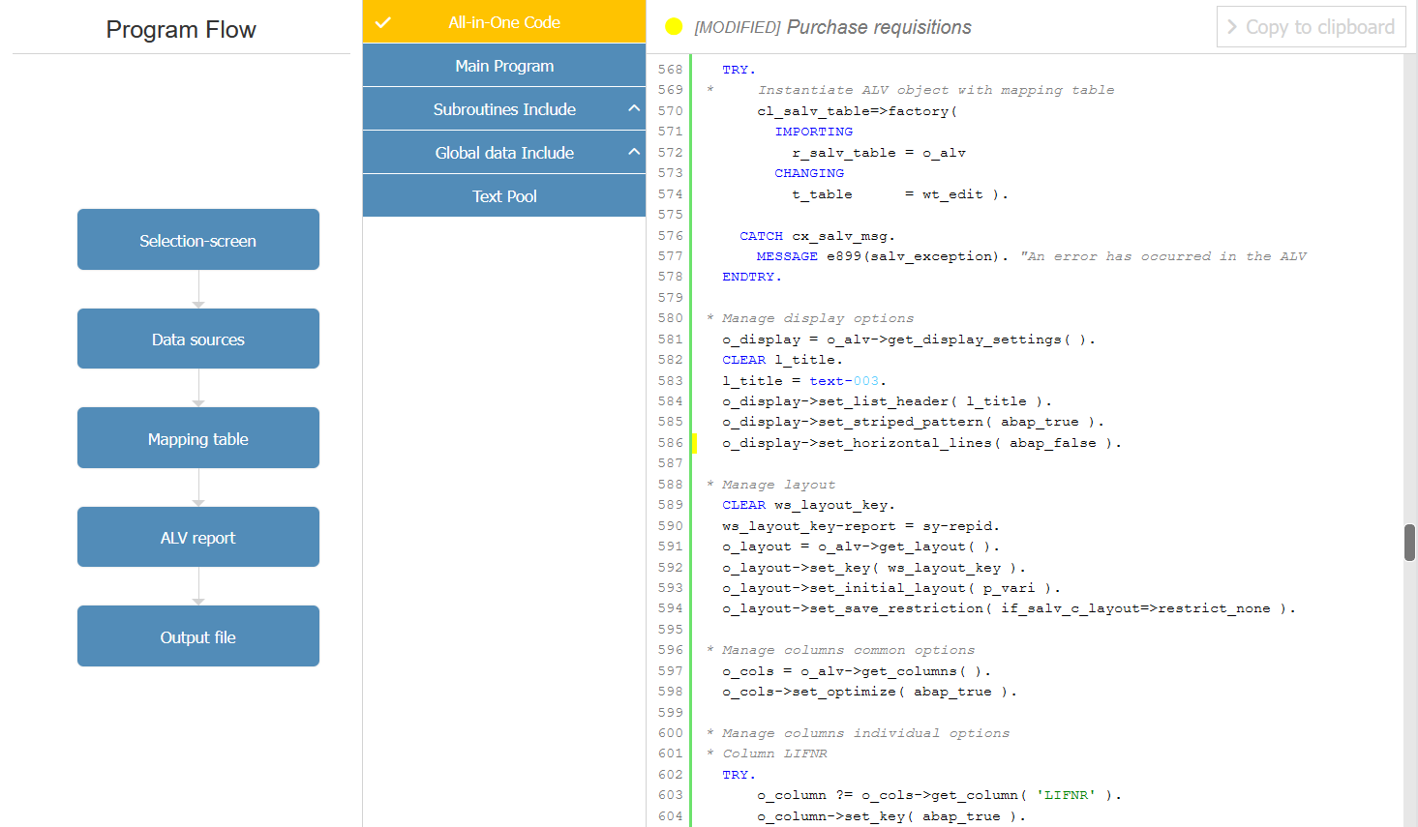Viewport: 1418px width, 827px height.
Task: Collapse the Global data Include chevron
Action: pos(634,152)
